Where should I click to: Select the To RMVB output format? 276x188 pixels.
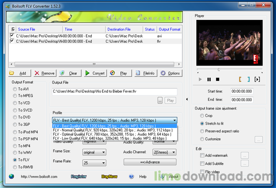tap(23, 167)
